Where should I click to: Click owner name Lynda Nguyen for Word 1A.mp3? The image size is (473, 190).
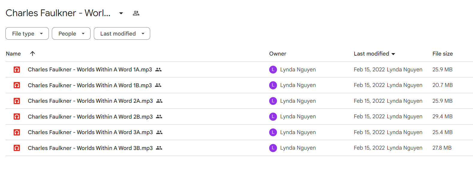[x=298, y=70]
